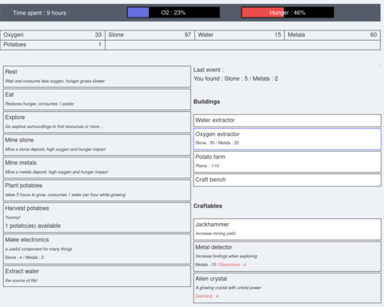Click the Craftables section heading
384x307 pixels.
pyautogui.click(x=208, y=206)
